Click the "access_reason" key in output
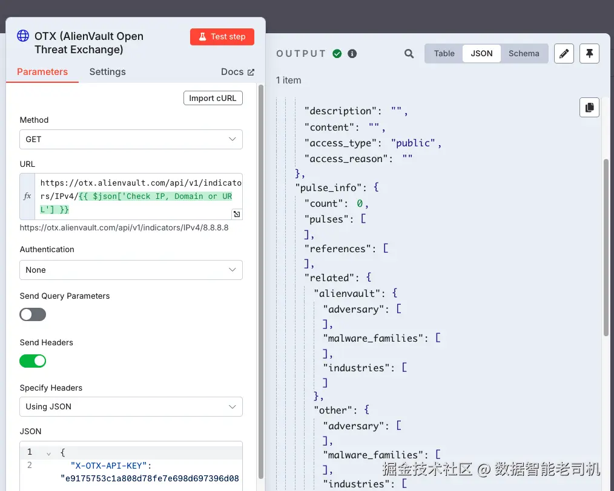614x491 pixels. pyautogui.click(x=346, y=158)
